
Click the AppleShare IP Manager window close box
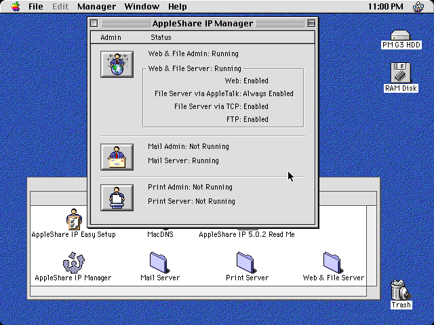click(x=94, y=24)
